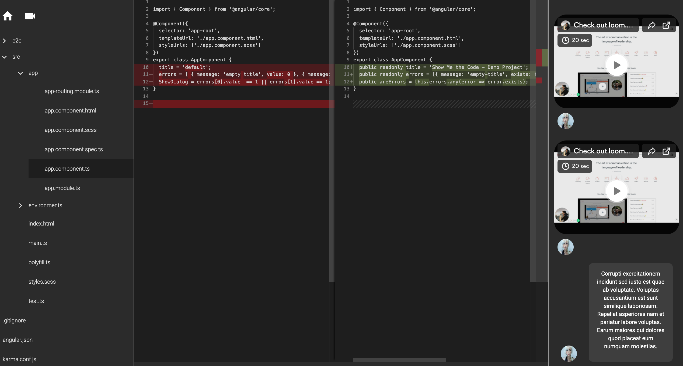Click the first Check out loom title link
683x366 pixels.
click(x=603, y=25)
